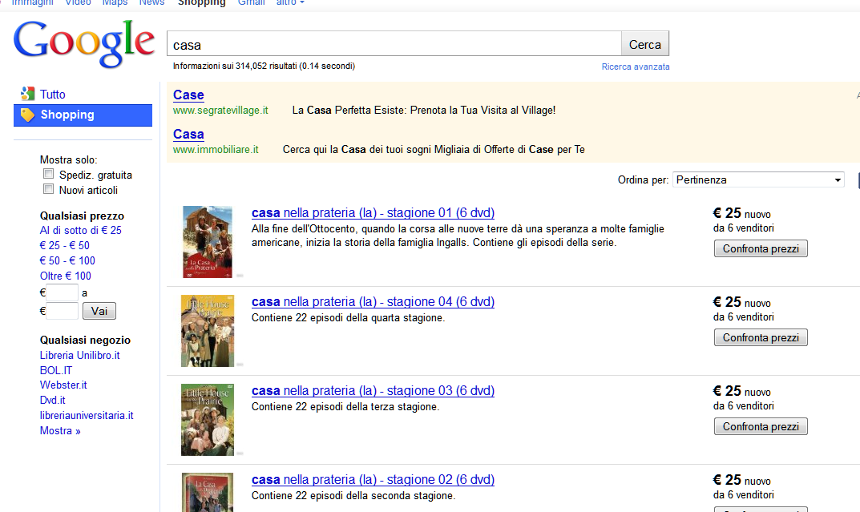The width and height of the screenshot is (860, 512).
Task: Open the stagione 02 DVD cover thumbnail
Action: pyautogui.click(x=208, y=492)
